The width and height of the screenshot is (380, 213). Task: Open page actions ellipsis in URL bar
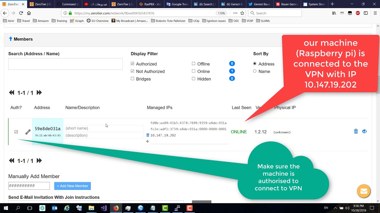point(235,13)
